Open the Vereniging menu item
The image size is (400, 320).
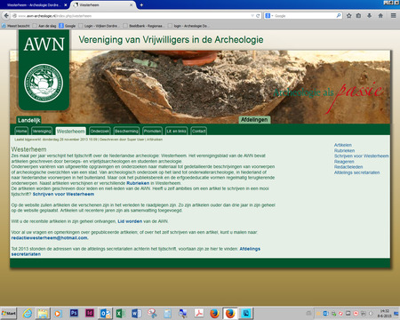42,131
